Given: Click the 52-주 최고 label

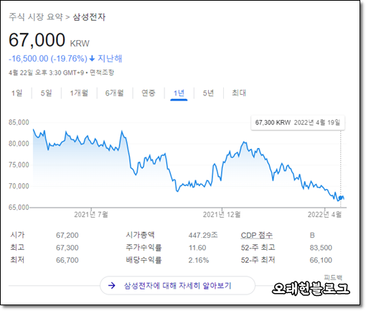Looking at the screenshot, I should pos(258,247).
